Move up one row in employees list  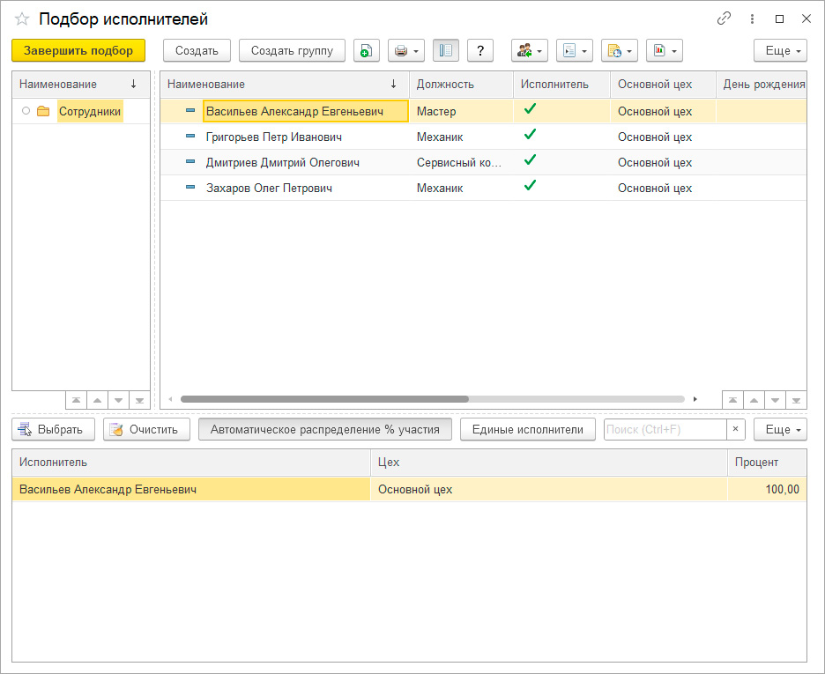[754, 400]
